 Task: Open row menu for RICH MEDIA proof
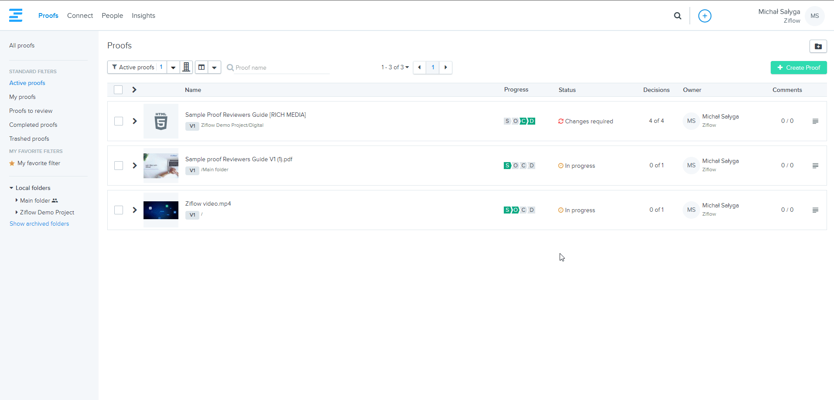[815, 121]
